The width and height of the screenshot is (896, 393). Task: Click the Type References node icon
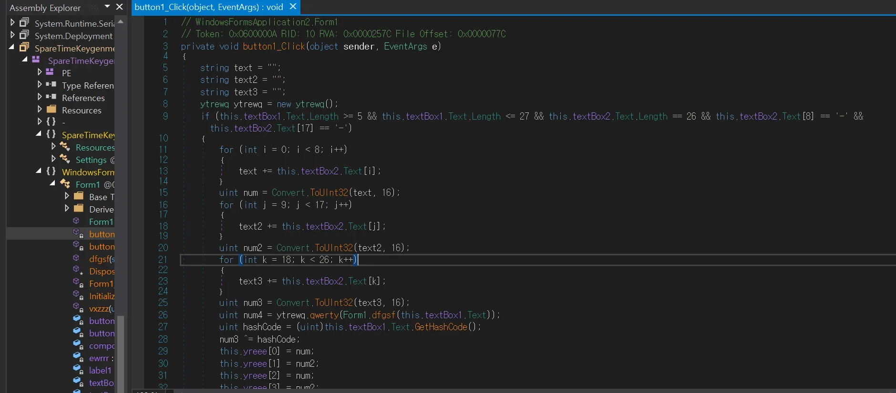pyautogui.click(x=51, y=85)
